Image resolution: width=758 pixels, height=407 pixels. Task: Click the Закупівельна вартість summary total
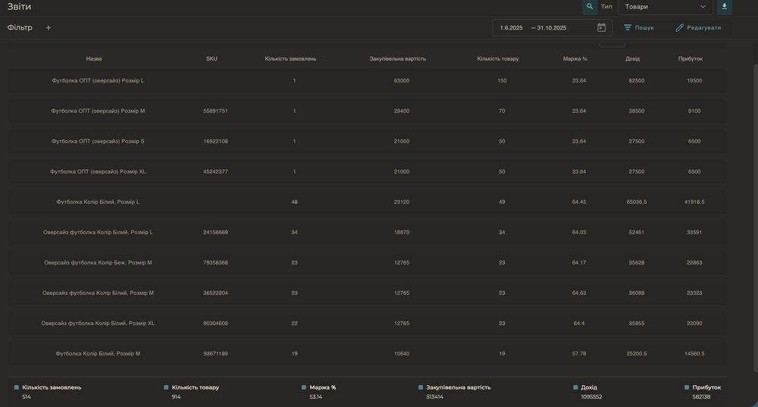(434, 397)
